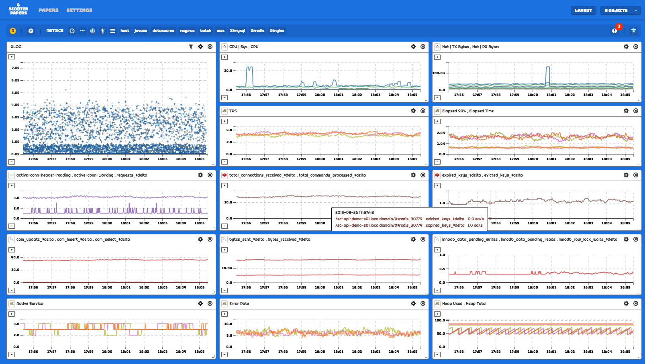645x364 pixels.
Task: Open bytes_sent panel gear settings
Action: pos(413,239)
